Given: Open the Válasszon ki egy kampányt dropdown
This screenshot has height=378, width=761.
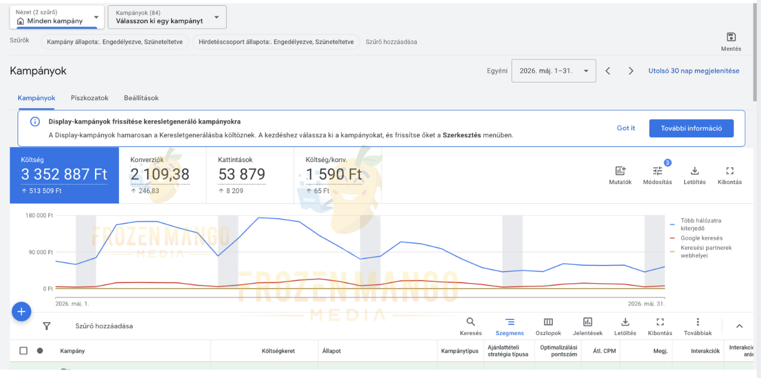Looking at the screenshot, I should coord(168,17).
